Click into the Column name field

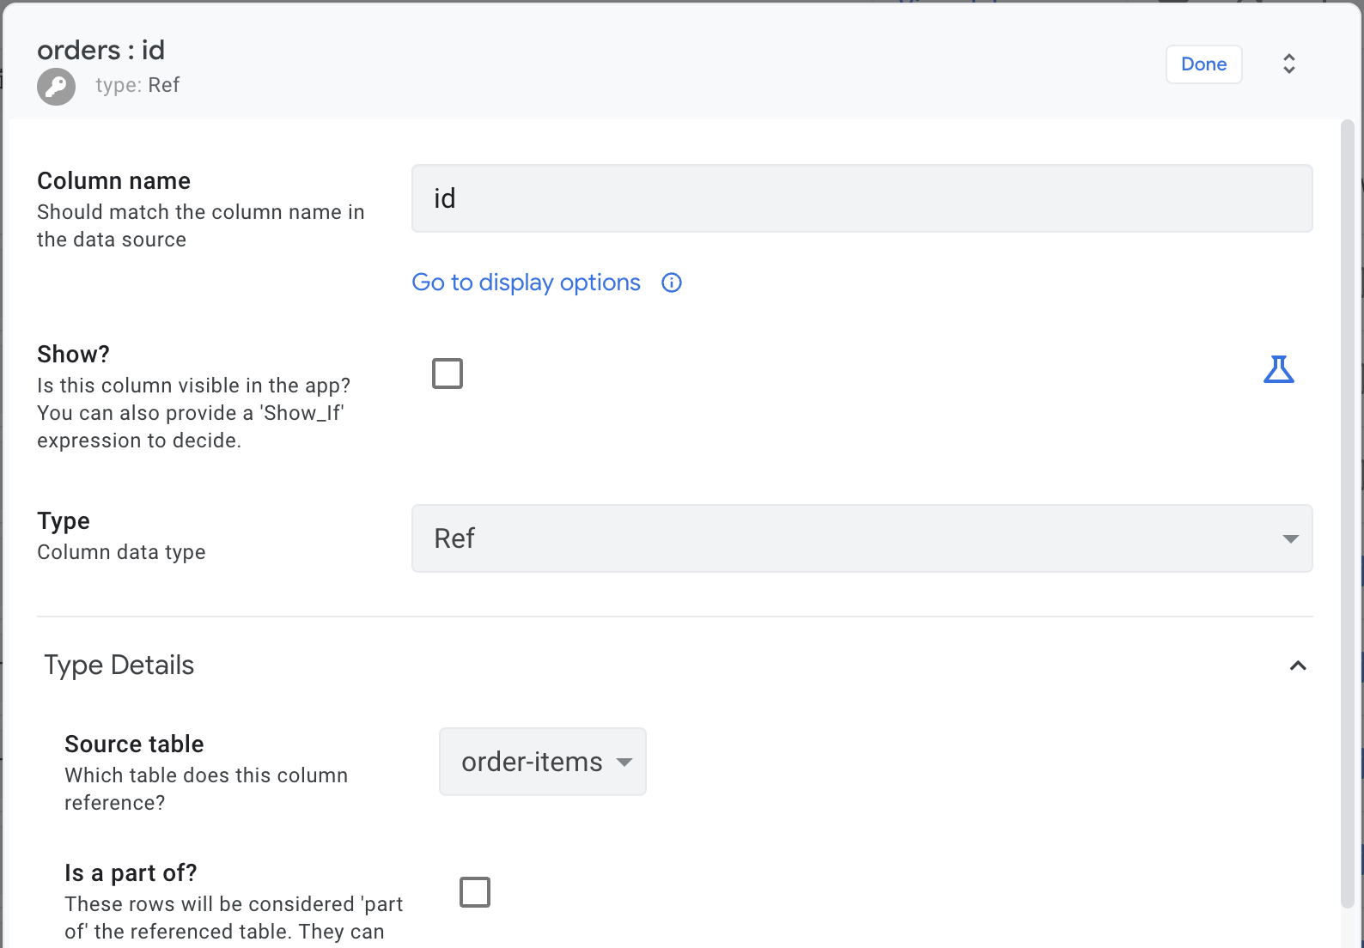pyautogui.click(x=862, y=198)
